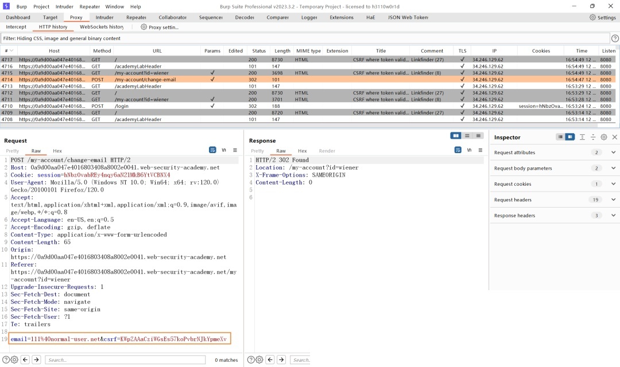Expand Response headers section

pos(613,215)
